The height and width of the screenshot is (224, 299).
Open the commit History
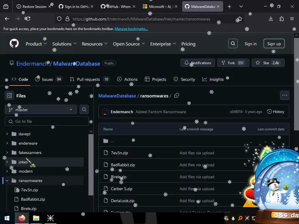(276, 112)
